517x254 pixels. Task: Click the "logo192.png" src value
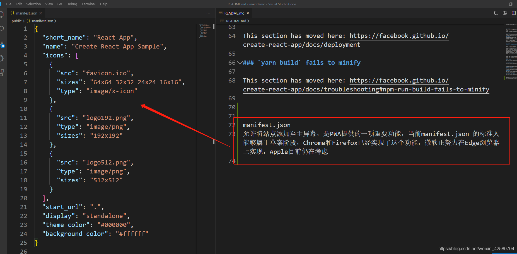(x=106, y=118)
